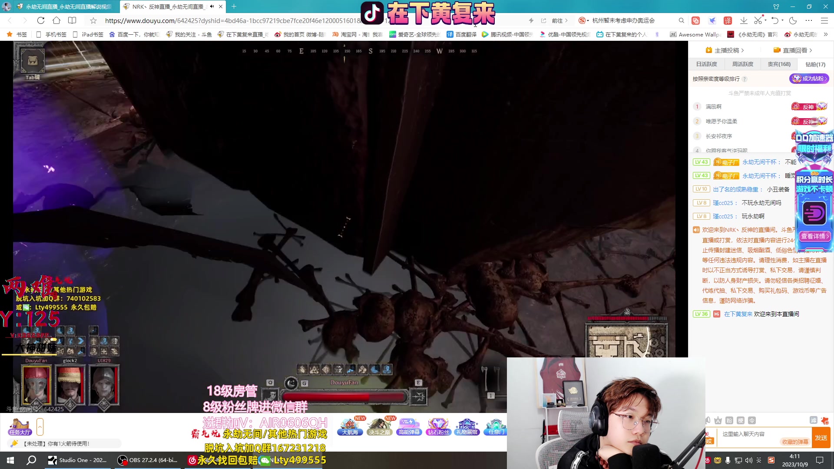Expand the arrow next to 任务大厅
The height and width of the screenshot is (469, 834).
[40, 427]
